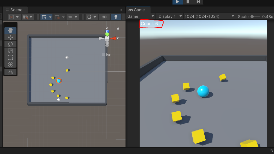Select the combined Transform tool
The height and width of the screenshot is (154, 274).
[10, 64]
